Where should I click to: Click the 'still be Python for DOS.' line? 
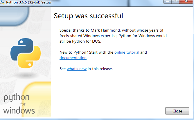(80, 41)
